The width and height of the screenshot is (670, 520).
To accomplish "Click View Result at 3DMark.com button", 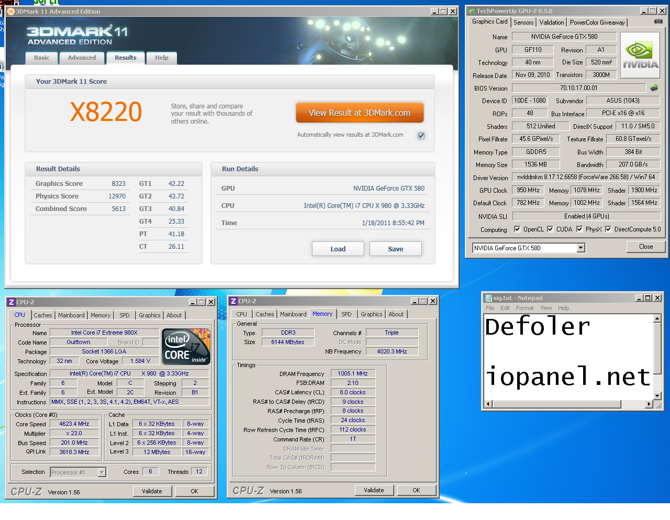I will 360,113.
